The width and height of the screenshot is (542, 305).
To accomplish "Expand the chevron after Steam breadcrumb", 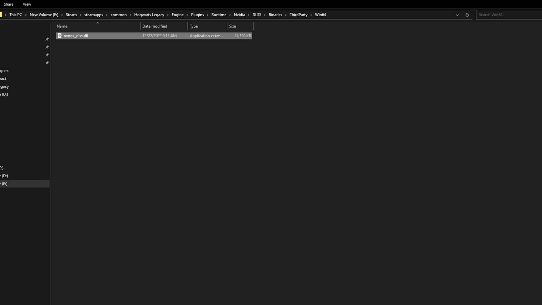I will (80, 15).
